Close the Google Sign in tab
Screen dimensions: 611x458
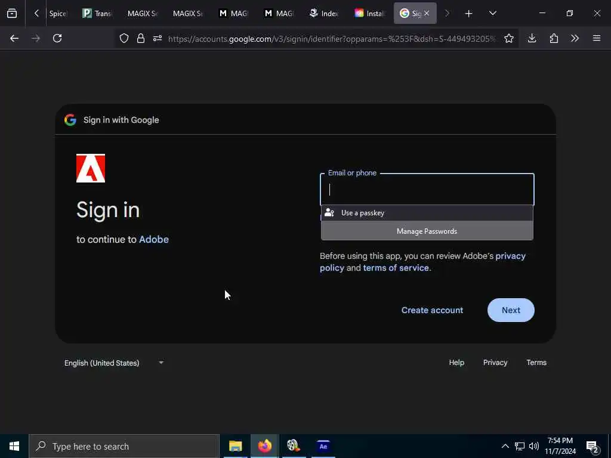(427, 13)
